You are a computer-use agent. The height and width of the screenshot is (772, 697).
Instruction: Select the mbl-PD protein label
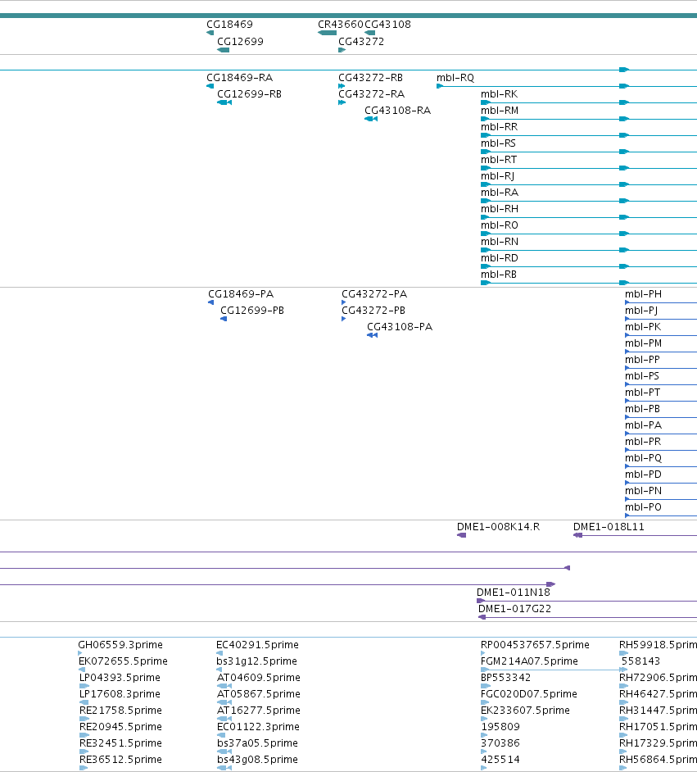coord(644,475)
